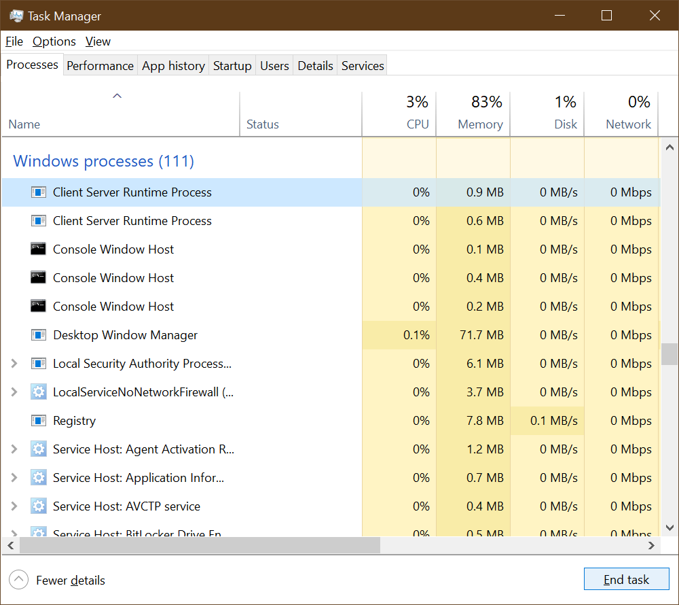Click the horizontal scrollbar right arrow

click(x=651, y=546)
